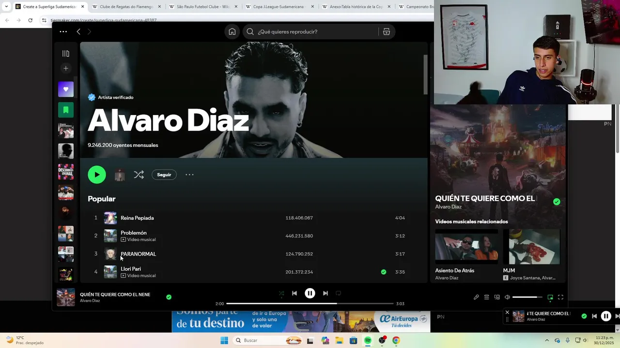Play the MJM music video thumbnail
The height and width of the screenshot is (348, 620).
click(x=532, y=246)
